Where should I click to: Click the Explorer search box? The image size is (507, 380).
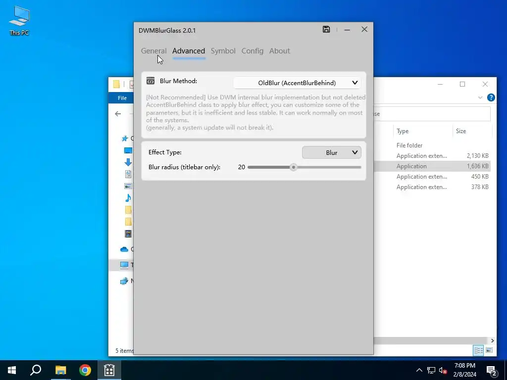coord(432,114)
